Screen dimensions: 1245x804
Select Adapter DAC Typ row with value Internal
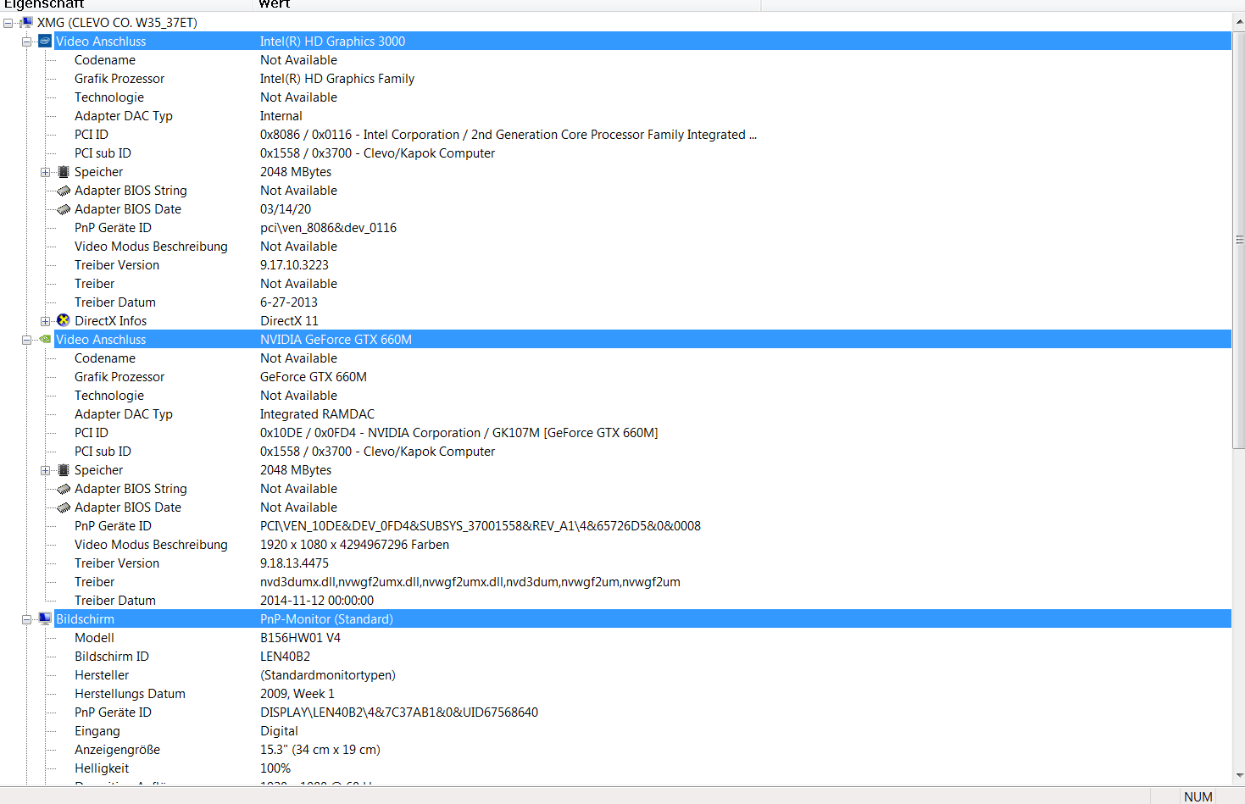[642, 116]
